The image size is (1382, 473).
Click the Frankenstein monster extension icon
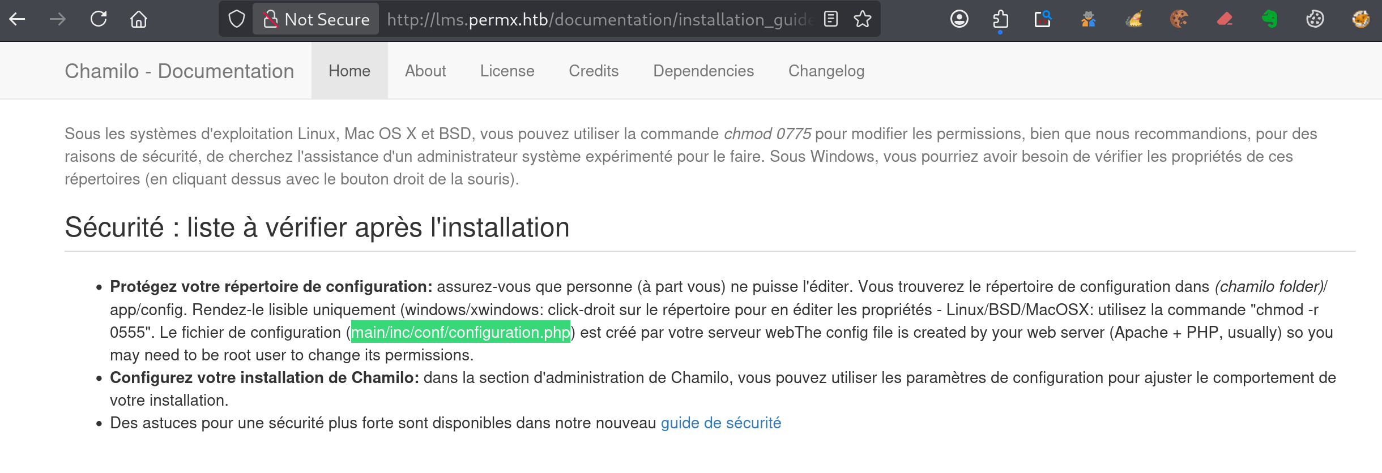click(1089, 19)
